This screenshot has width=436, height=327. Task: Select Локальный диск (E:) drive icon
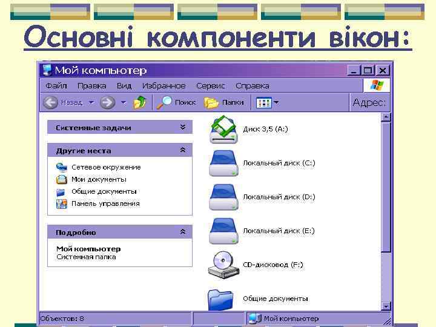pos(223,231)
